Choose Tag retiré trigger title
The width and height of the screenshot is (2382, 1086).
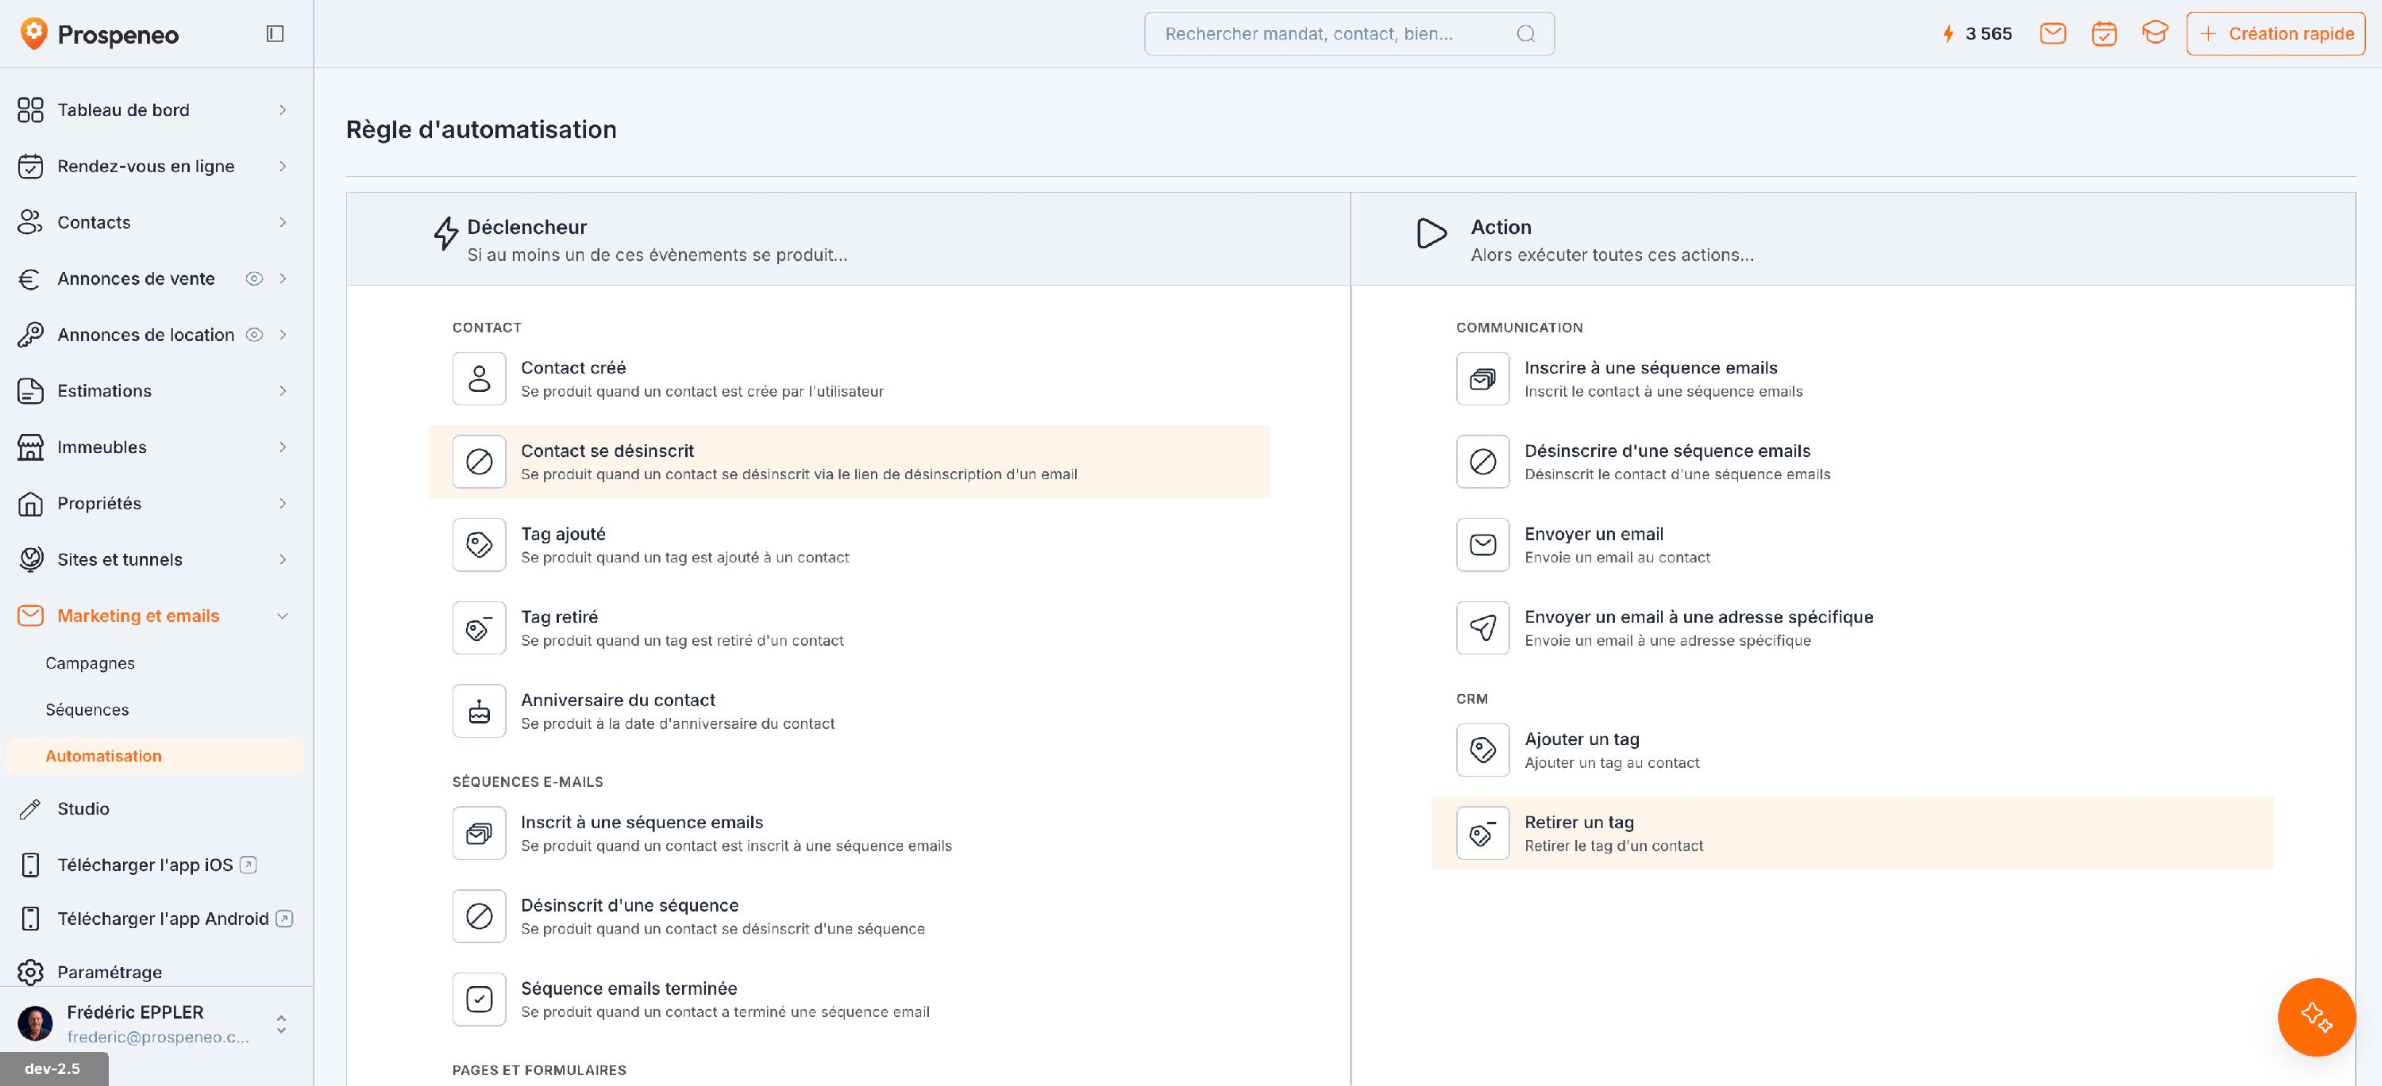(x=560, y=617)
